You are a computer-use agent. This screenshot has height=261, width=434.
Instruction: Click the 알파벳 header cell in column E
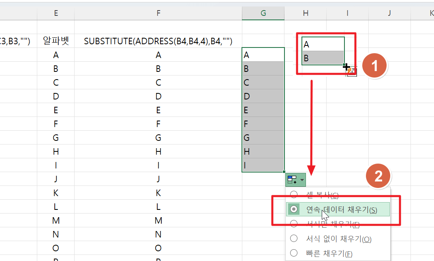[56, 41]
